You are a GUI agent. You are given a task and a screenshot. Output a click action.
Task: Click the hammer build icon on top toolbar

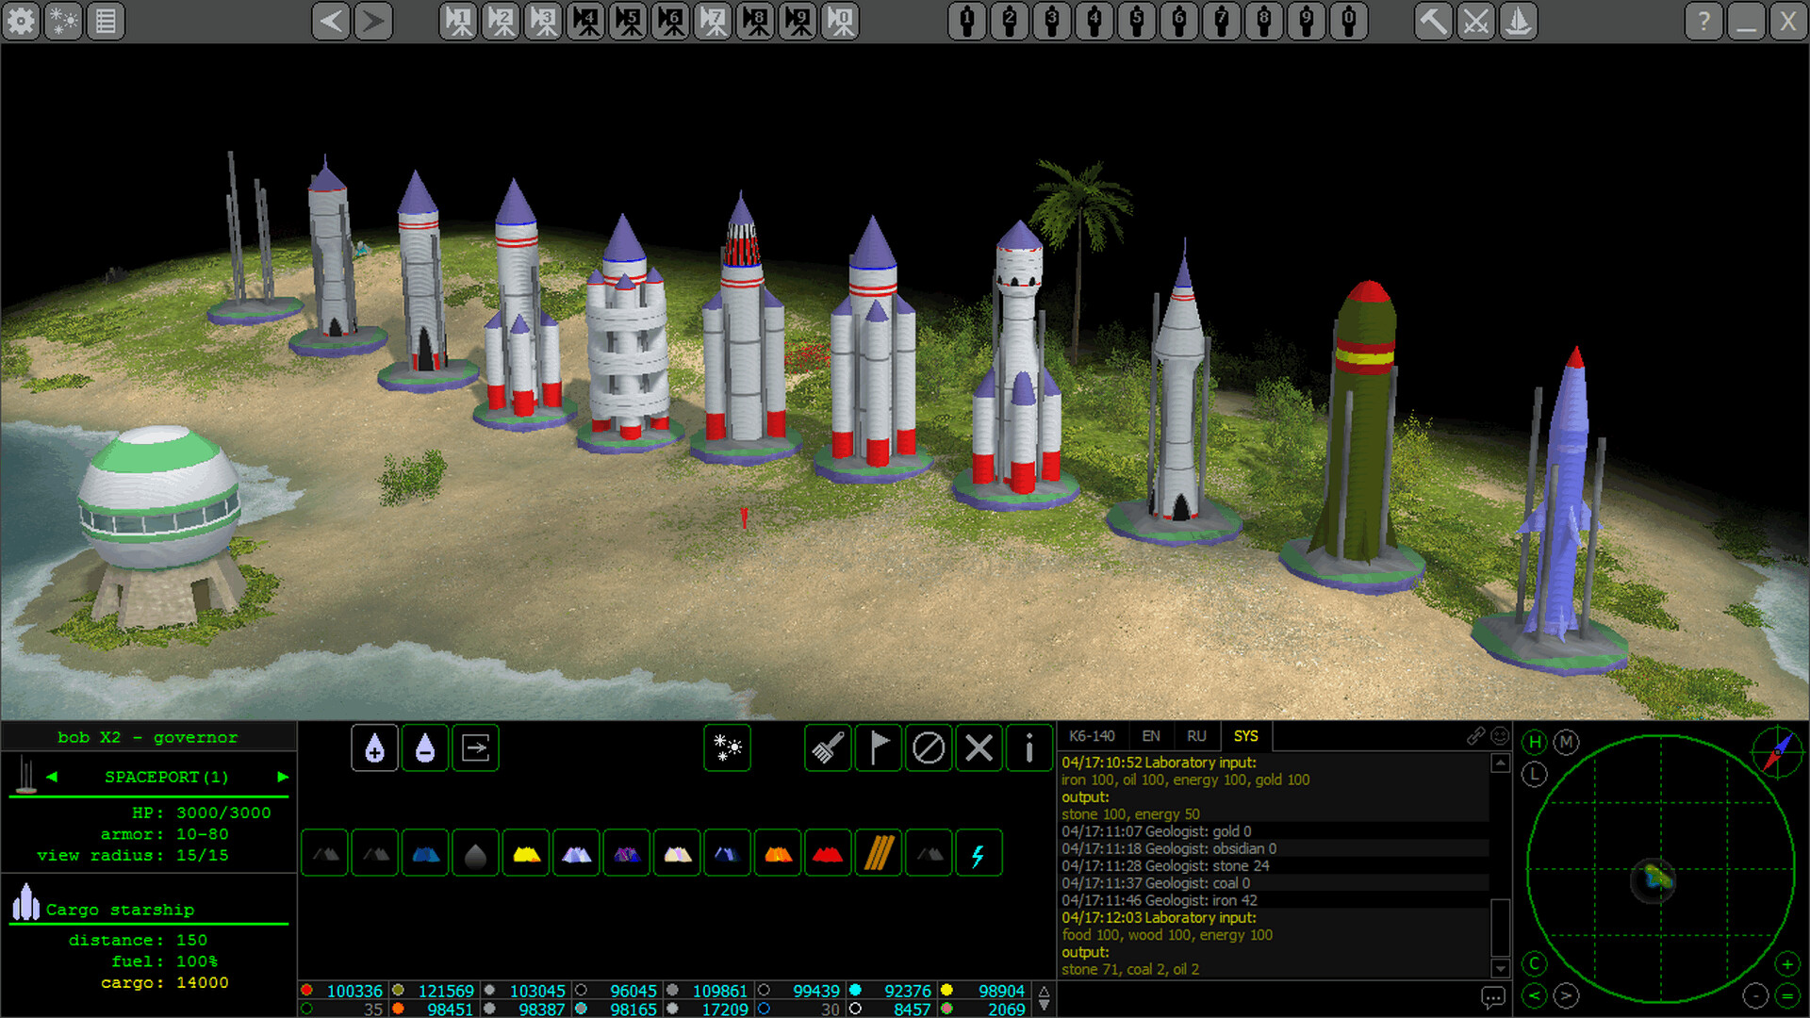click(1433, 21)
